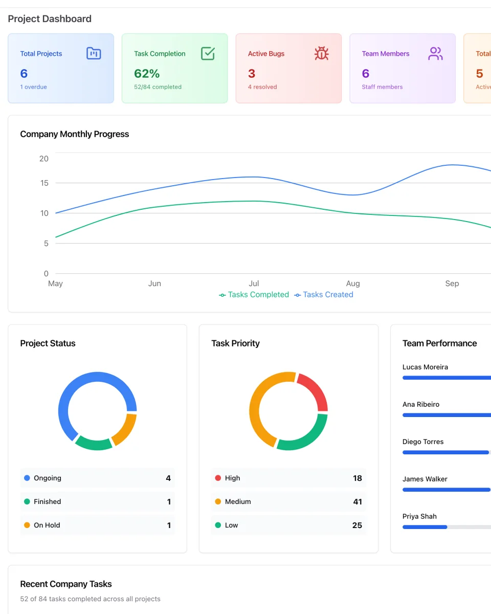This screenshot has height=614, width=491.
Task: Click the 'Staff members' text
Action: (382, 87)
